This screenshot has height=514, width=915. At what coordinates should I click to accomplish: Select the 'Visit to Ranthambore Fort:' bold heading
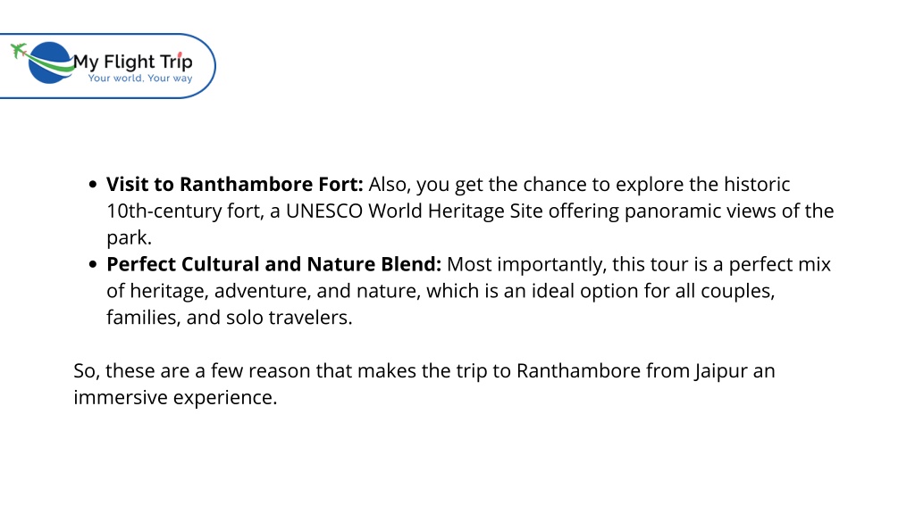click(235, 184)
